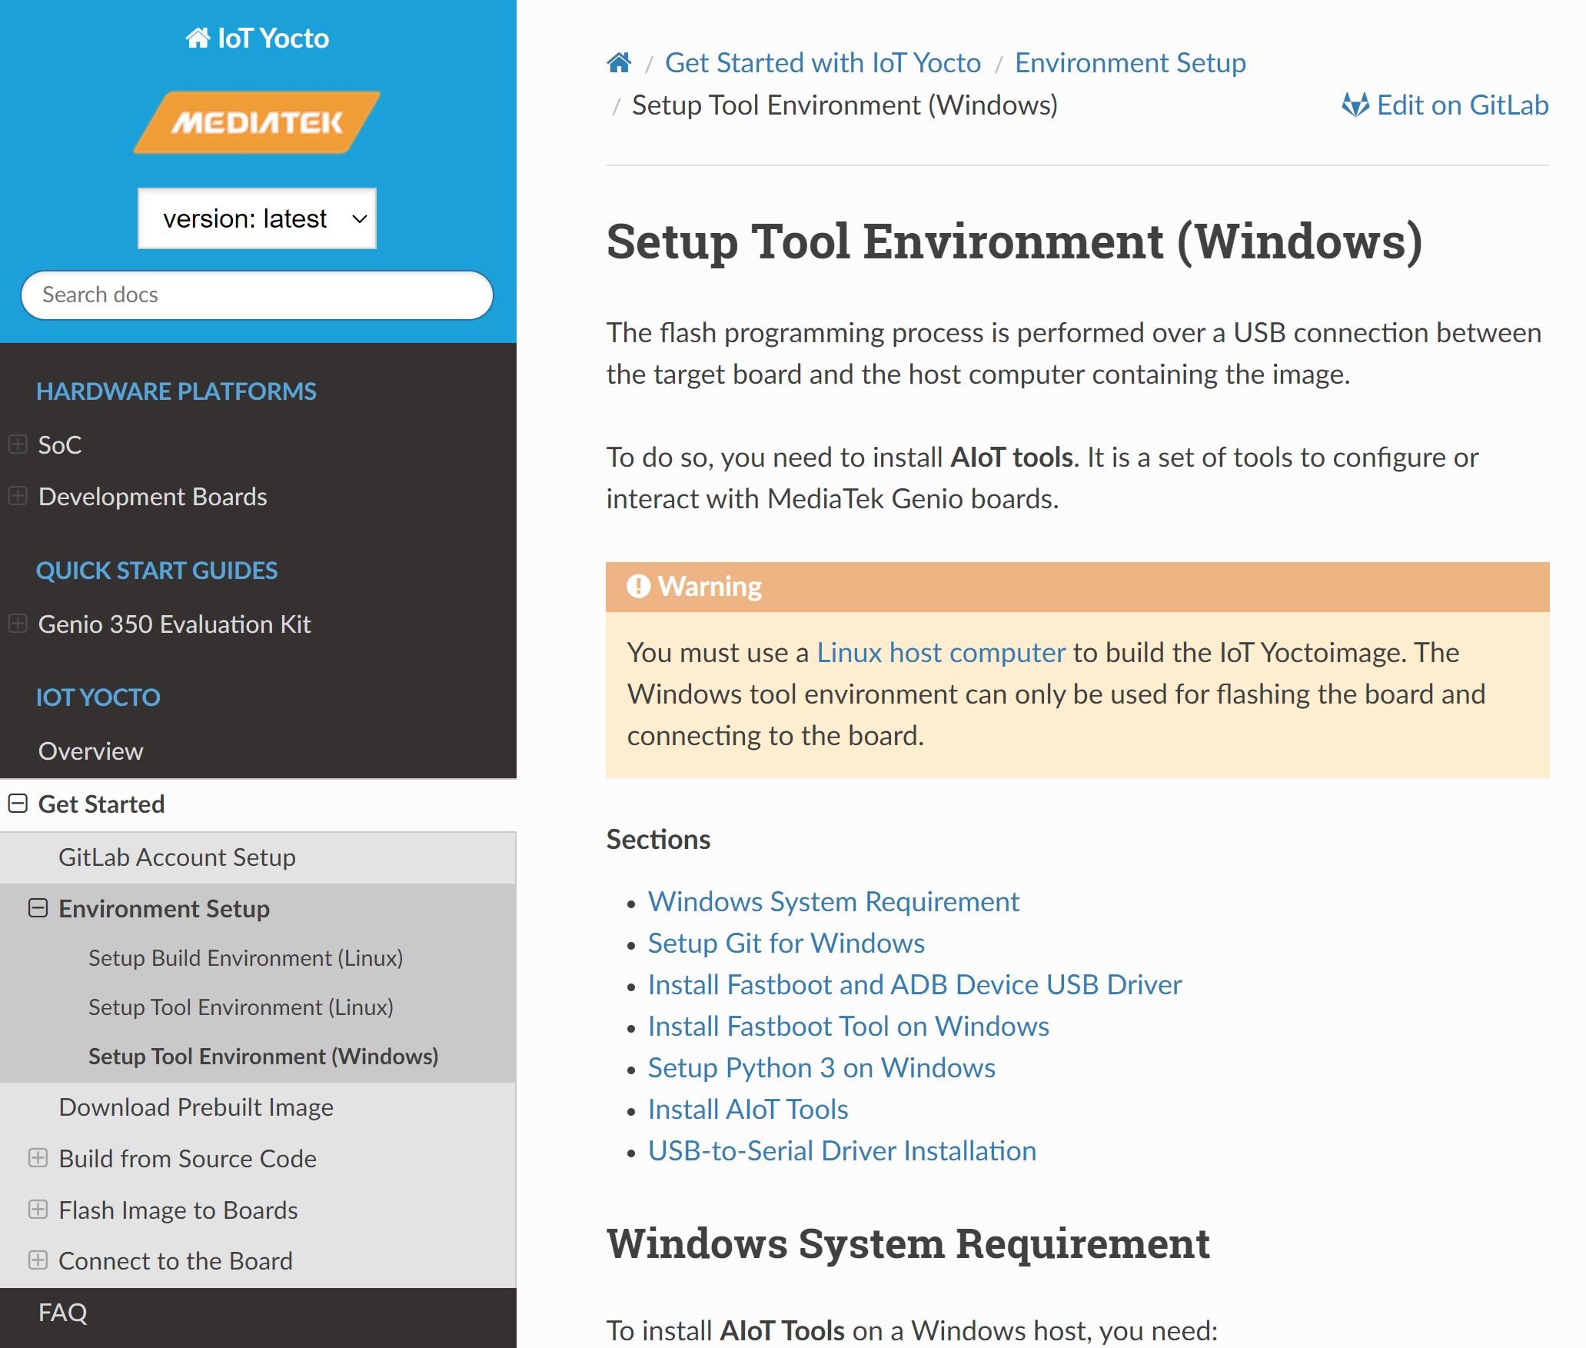Expand the SoC tree item
1586x1348 pixels.
pos(18,444)
